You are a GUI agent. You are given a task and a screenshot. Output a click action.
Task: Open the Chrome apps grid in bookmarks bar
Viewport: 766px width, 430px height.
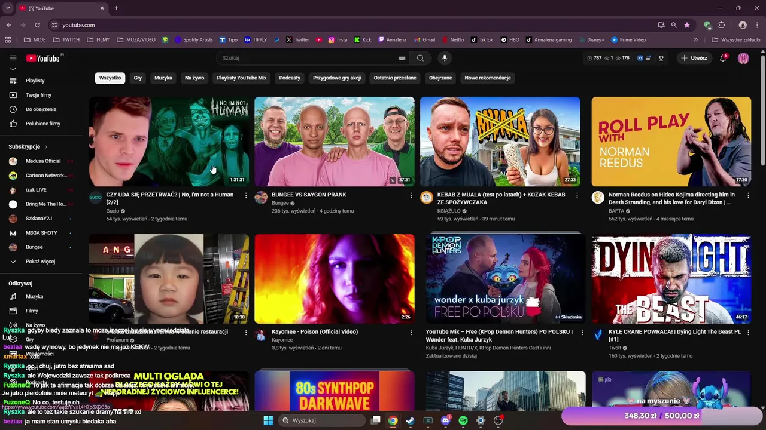point(8,40)
